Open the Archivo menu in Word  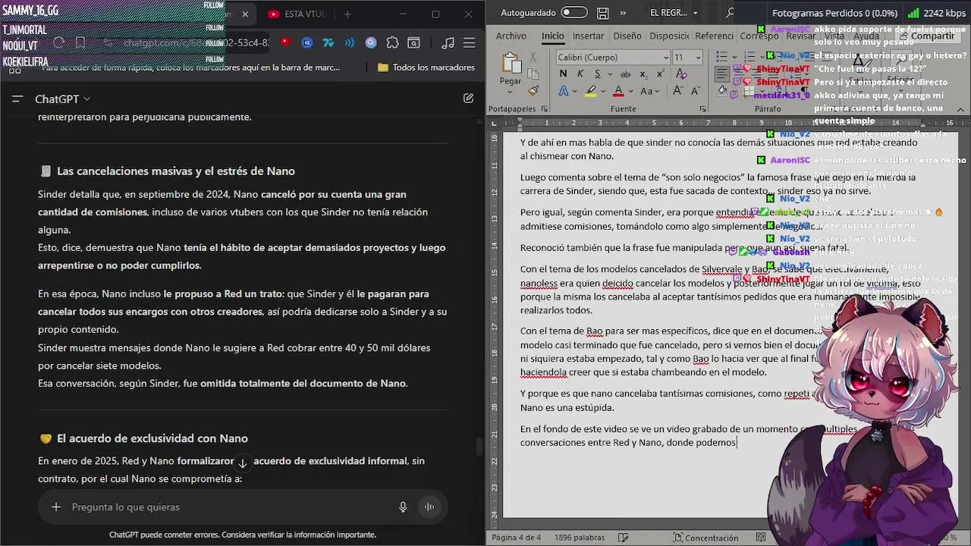(x=511, y=36)
